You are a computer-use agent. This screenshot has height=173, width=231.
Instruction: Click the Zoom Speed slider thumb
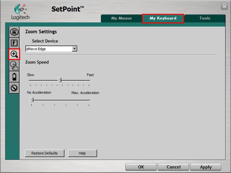click(59, 81)
